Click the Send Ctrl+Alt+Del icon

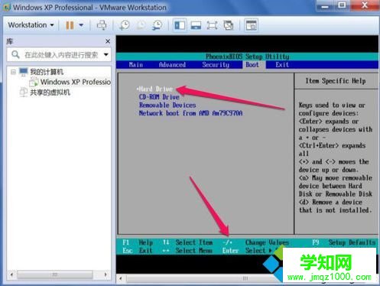[x=102, y=25]
